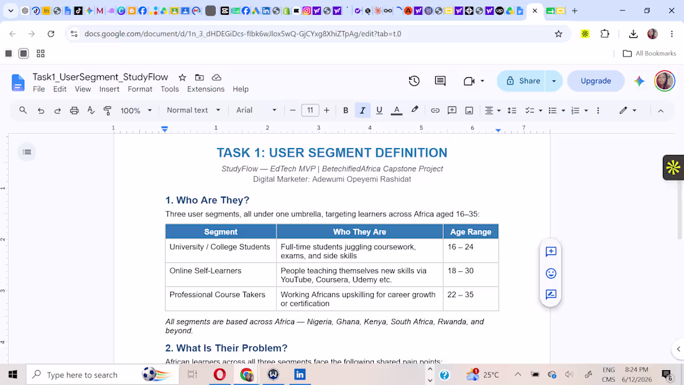The width and height of the screenshot is (684, 385).
Task: Open the Google account avatar in Docs
Action: [664, 81]
